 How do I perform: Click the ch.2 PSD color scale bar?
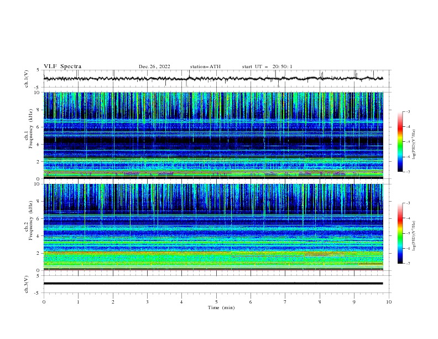400,233
